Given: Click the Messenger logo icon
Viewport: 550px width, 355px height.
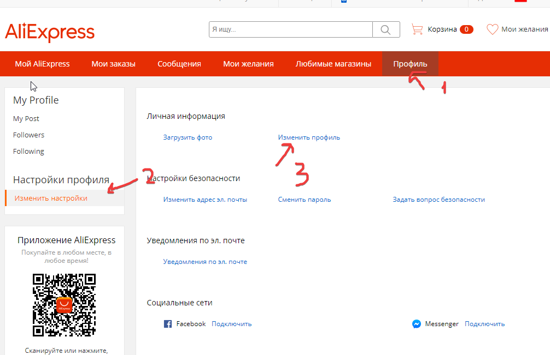Looking at the screenshot, I should click(x=417, y=324).
